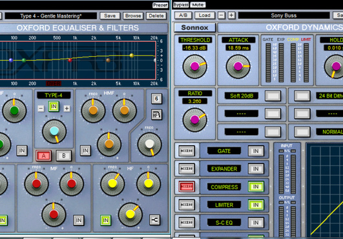Click Mute in the Dynamics window
Viewport: 343px width, 239px height.
pos(198,5)
